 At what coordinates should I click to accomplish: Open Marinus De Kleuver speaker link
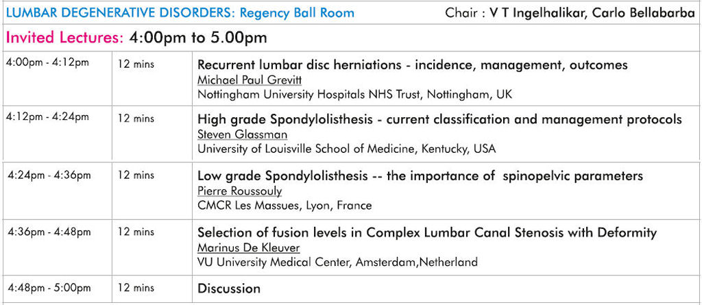tap(248, 247)
